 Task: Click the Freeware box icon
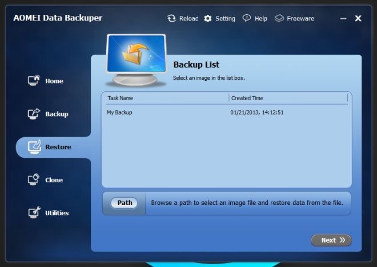[279, 18]
